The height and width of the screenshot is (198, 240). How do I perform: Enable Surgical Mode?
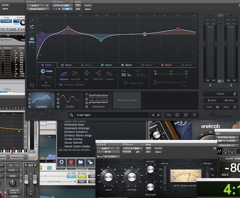pyautogui.click(x=133, y=83)
